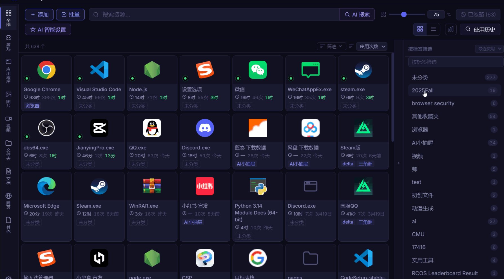This screenshot has height=279, width=504.
Task: Select the 视频 sidebar category
Action: (8, 124)
